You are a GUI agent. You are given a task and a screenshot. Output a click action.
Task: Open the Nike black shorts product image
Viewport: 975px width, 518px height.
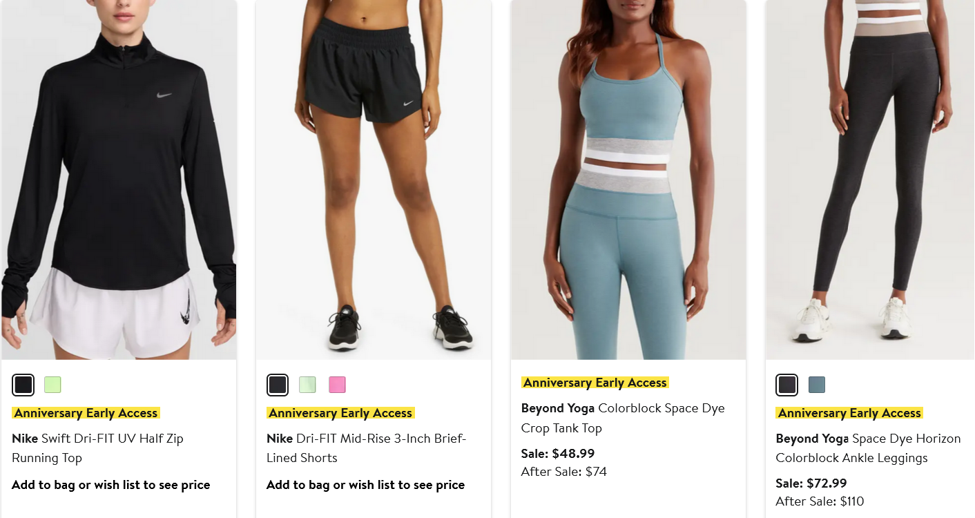pyautogui.click(x=374, y=180)
